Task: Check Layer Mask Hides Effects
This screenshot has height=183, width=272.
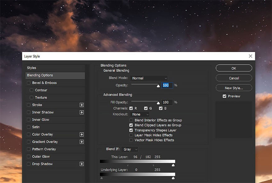Action: pos(131,135)
